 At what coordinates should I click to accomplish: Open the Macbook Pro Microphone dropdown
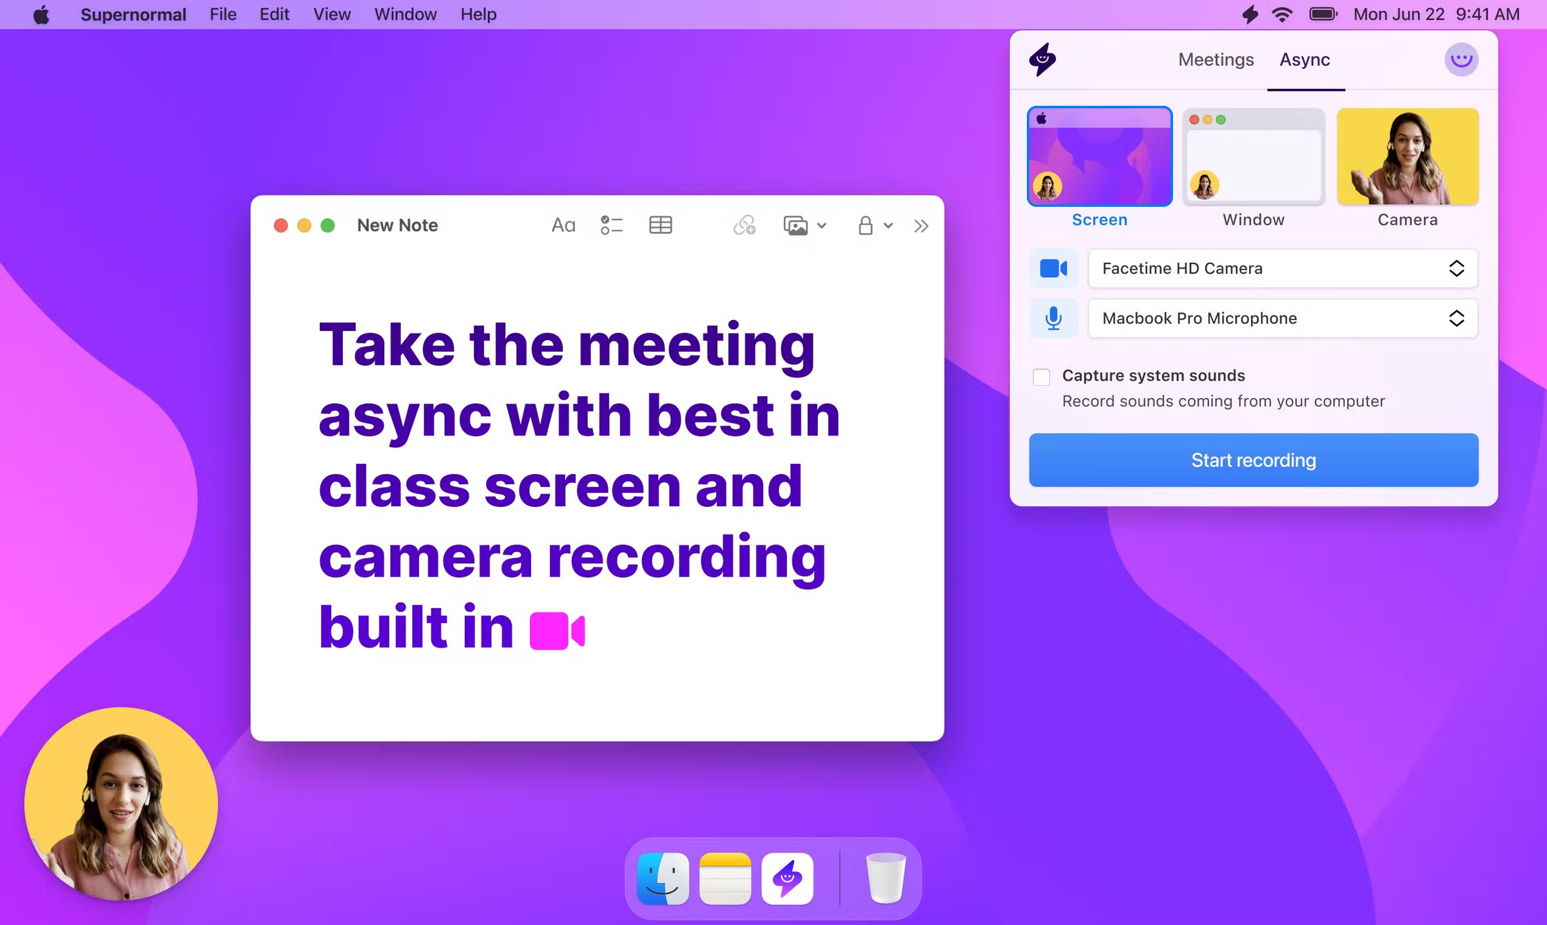click(x=1283, y=318)
